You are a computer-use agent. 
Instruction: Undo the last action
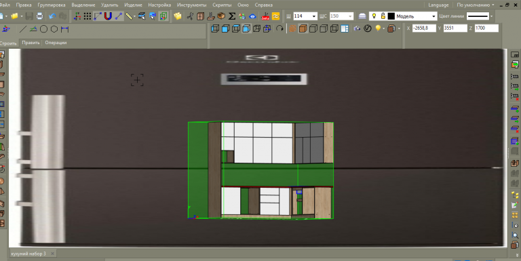click(52, 16)
